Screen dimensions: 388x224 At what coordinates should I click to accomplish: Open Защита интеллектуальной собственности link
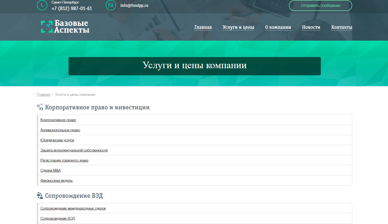74,150
